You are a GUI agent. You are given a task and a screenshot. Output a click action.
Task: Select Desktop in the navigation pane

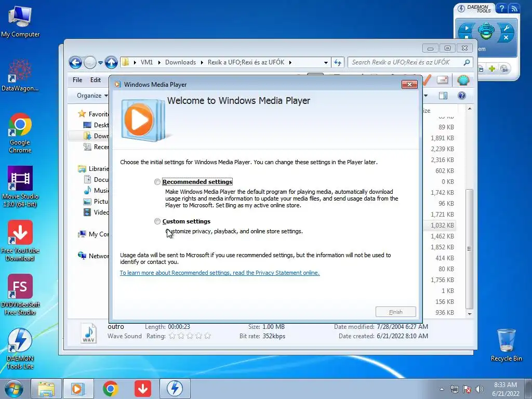(96, 125)
